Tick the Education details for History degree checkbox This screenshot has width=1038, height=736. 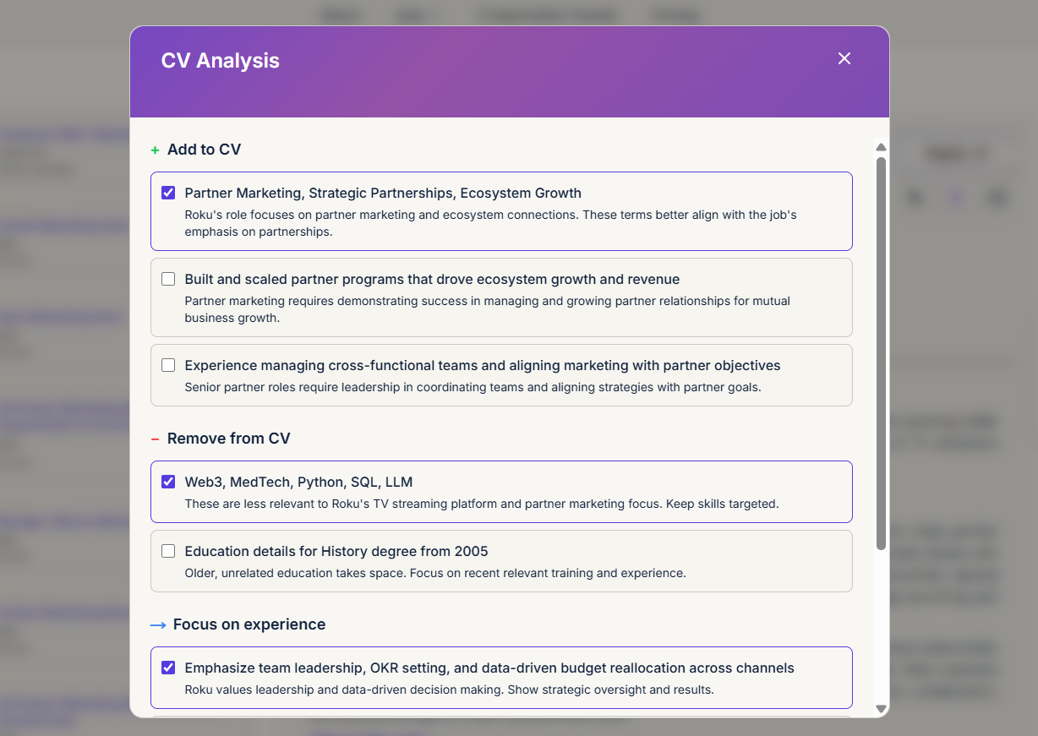(x=168, y=551)
